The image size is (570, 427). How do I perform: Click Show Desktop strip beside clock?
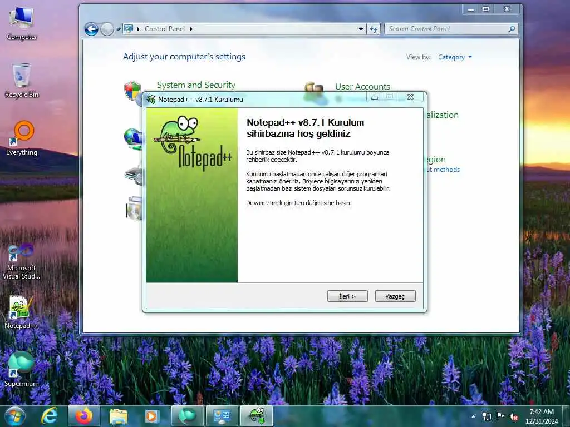click(x=566, y=416)
